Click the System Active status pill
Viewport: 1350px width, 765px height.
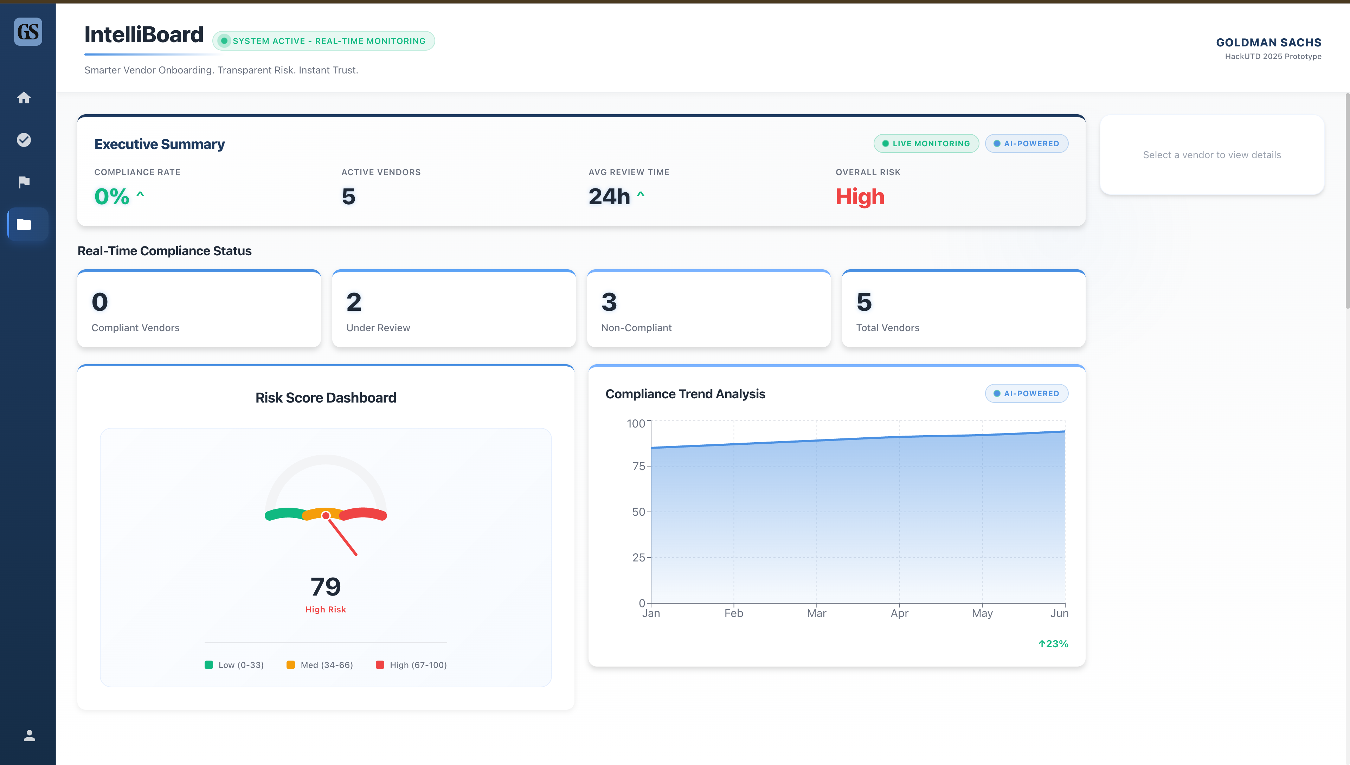(323, 41)
